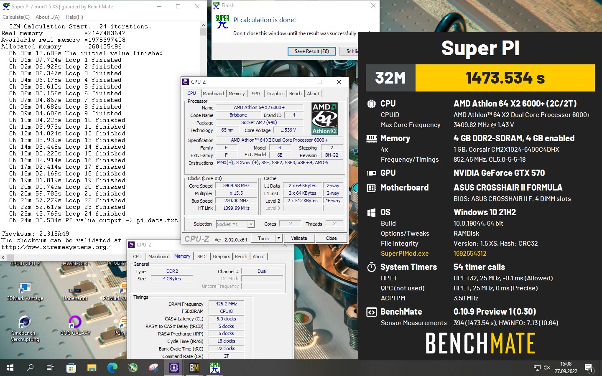Screen dimensions: 602x376
Task: Click the CAS# Latency 5.0 clocks value
Action: tap(226, 319)
